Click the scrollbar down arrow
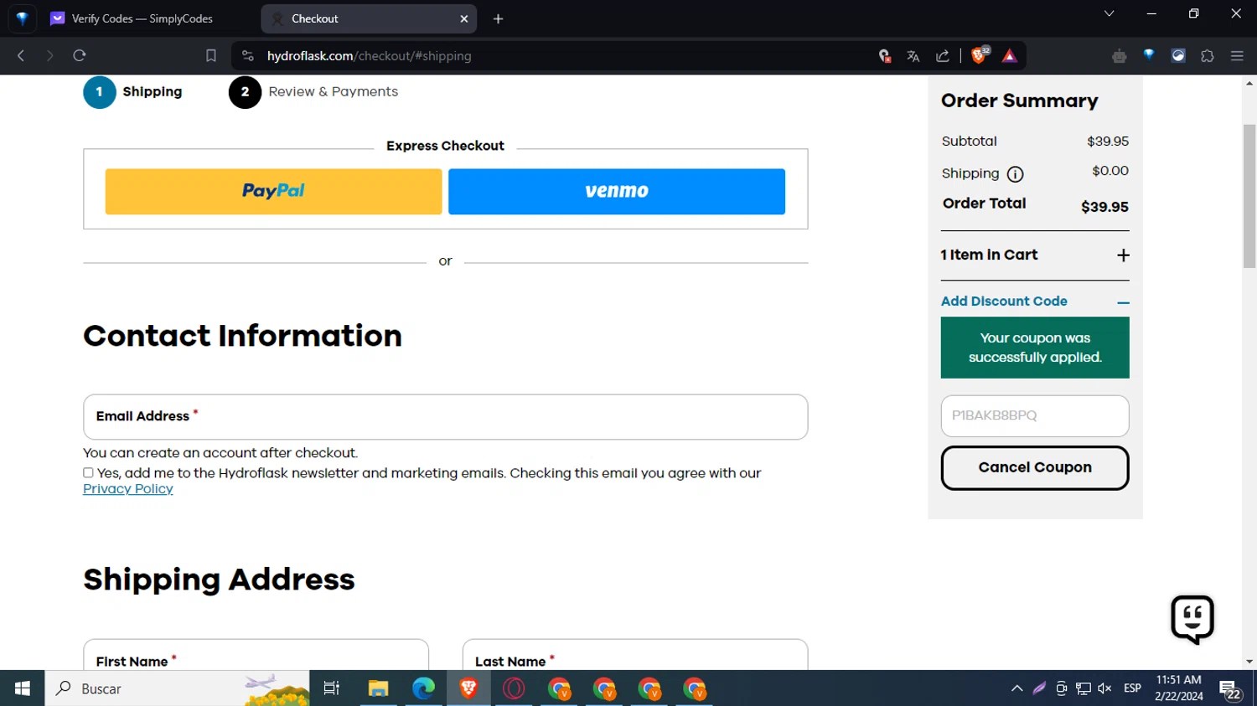Screen dimensions: 1257x706 click(1249, 662)
